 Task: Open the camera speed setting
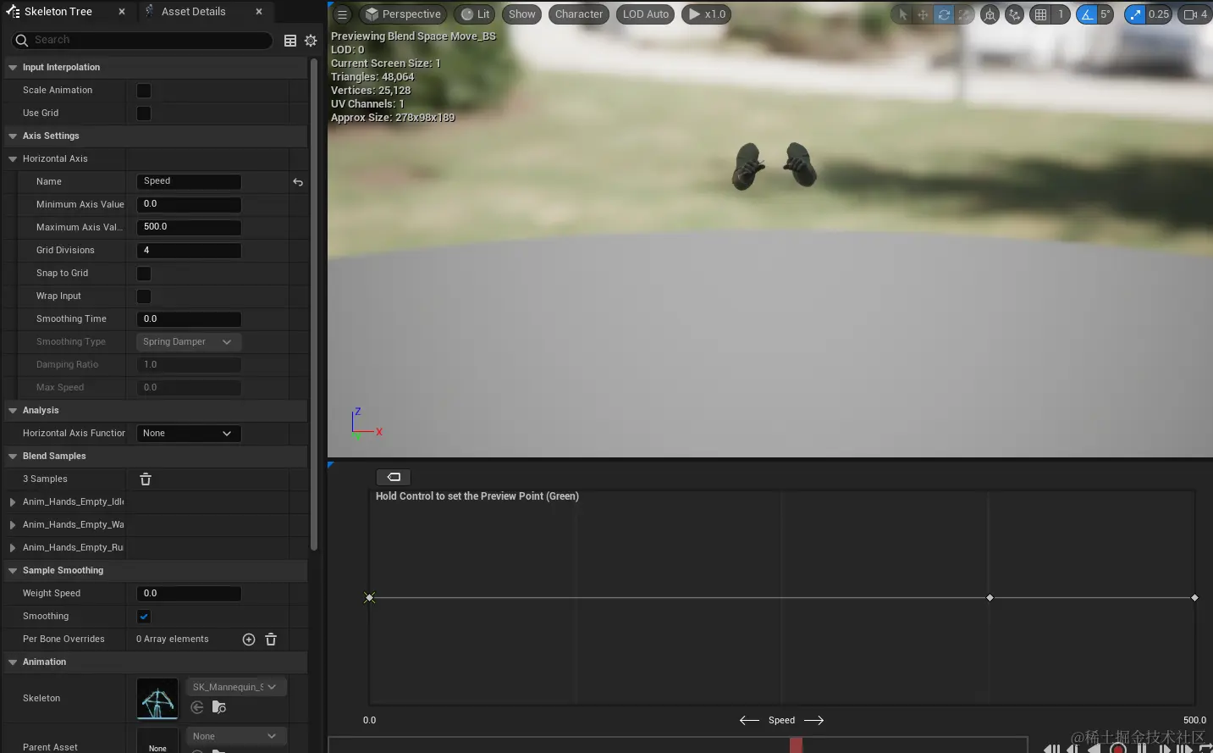click(1195, 14)
